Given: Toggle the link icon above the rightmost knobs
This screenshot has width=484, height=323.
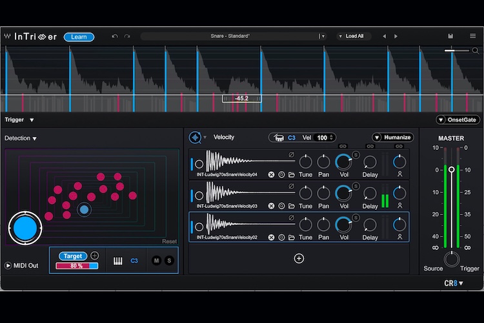Looking at the screenshot, I should point(399,146).
